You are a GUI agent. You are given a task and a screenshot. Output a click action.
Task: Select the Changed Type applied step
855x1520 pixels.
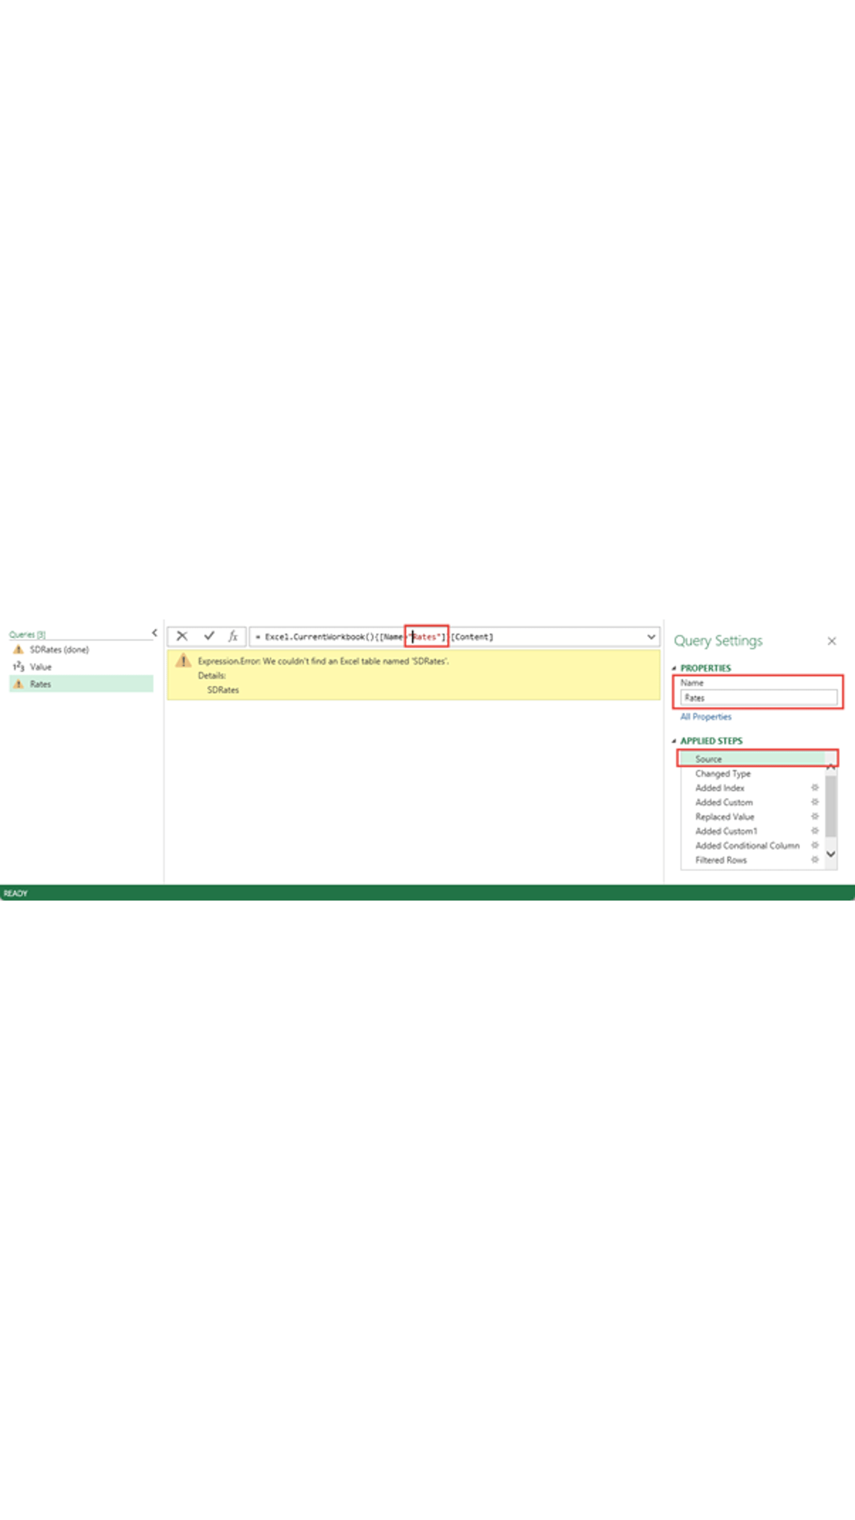(724, 774)
